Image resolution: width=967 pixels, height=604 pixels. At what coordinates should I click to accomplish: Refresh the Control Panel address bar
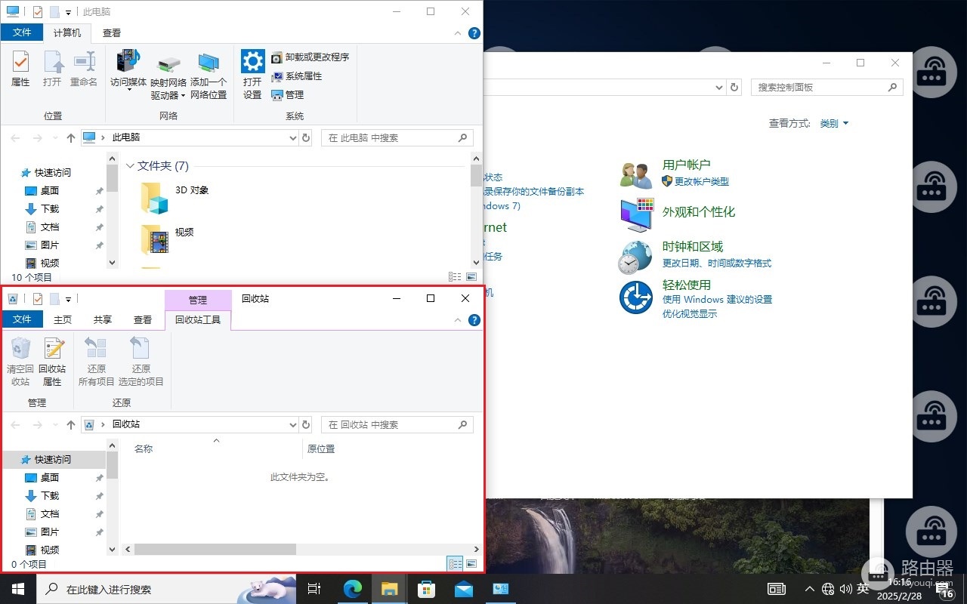pos(734,88)
